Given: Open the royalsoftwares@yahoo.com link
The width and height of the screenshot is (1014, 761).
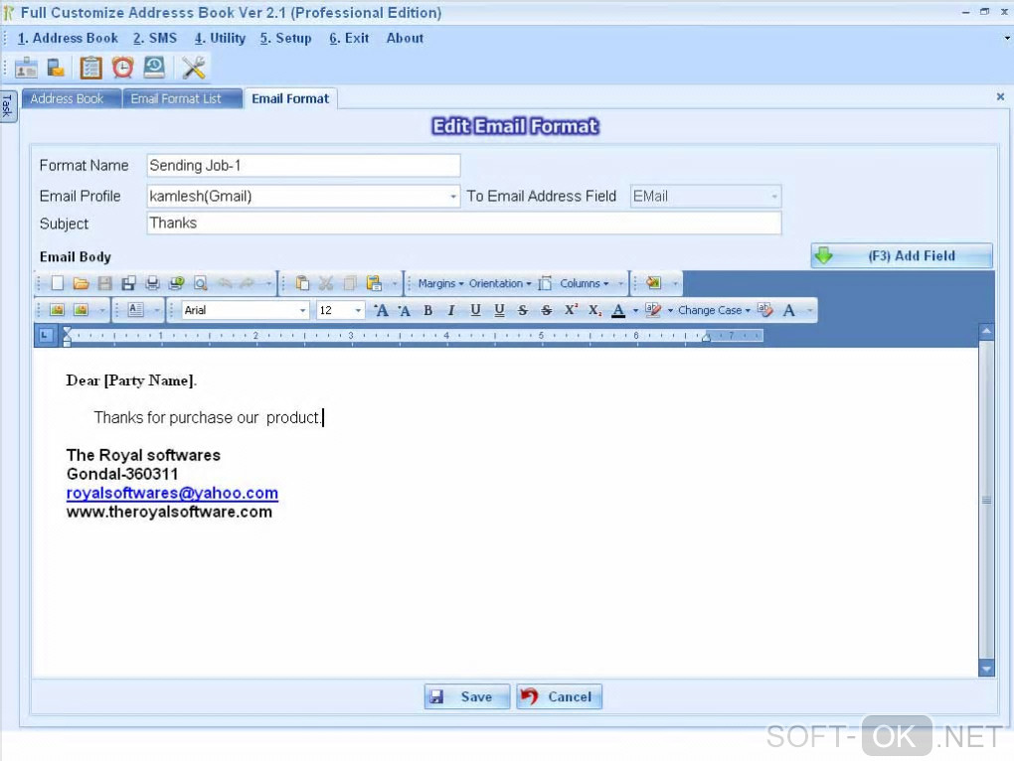Looking at the screenshot, I should [172, 493].
